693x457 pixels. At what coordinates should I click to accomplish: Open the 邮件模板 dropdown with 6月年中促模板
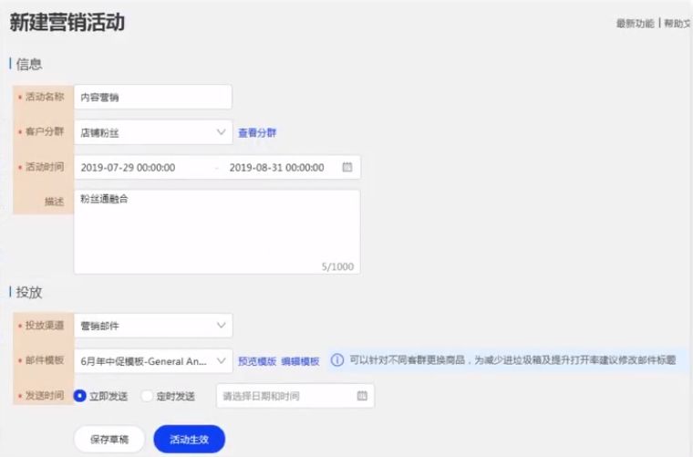pyautogui.click(x=153, y=361)
